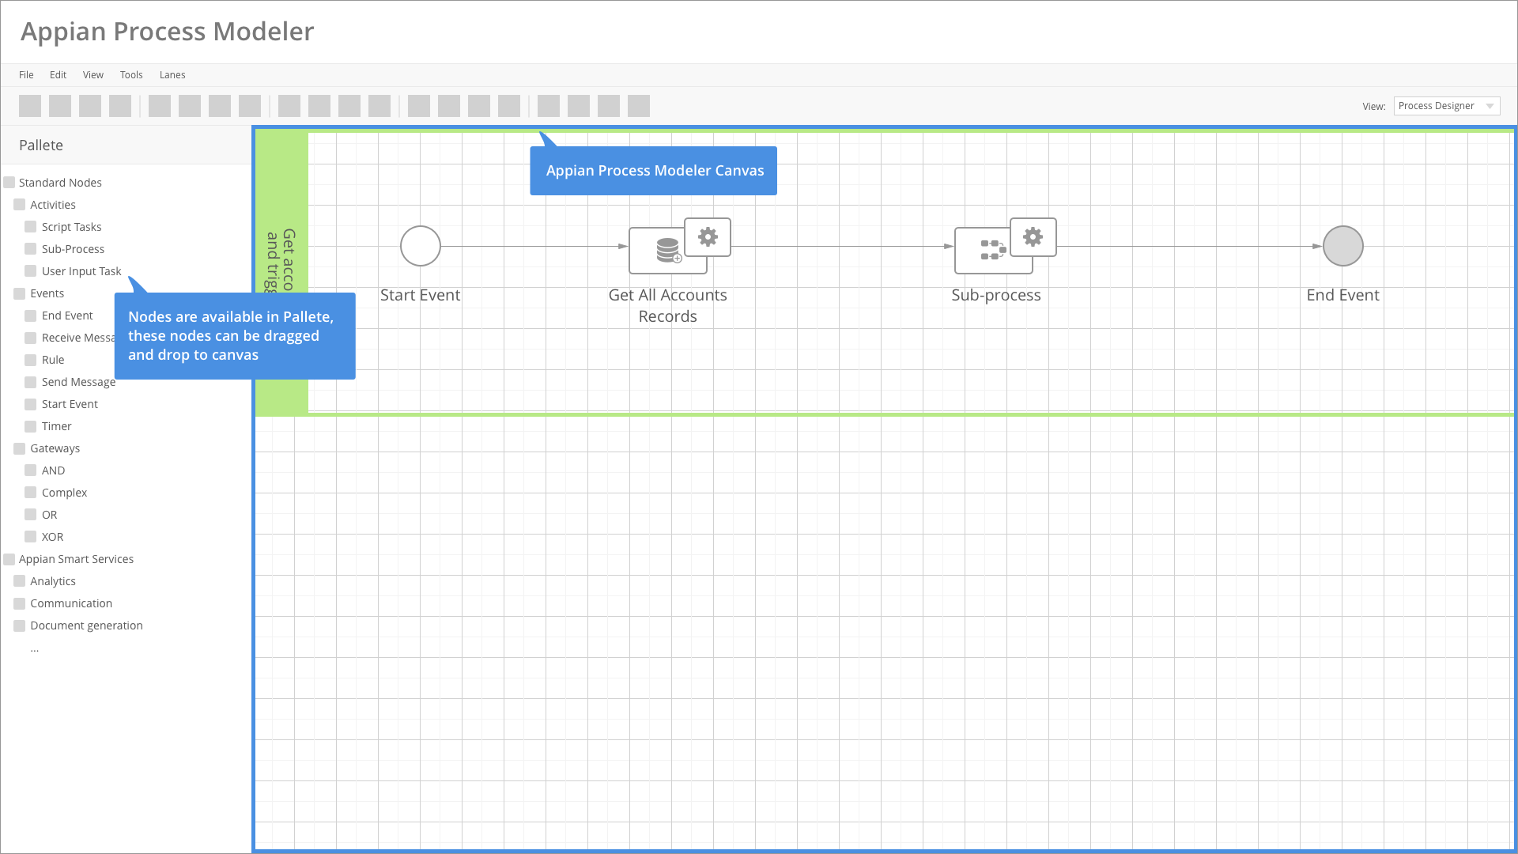Select the Get All Accounts database node
Image resolution: width=1518 pixels, height=854 pixels.
click(666, 251)
